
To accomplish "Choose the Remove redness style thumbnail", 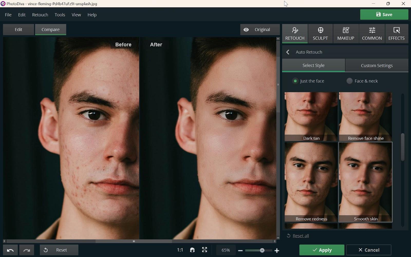I will (311, 182).
